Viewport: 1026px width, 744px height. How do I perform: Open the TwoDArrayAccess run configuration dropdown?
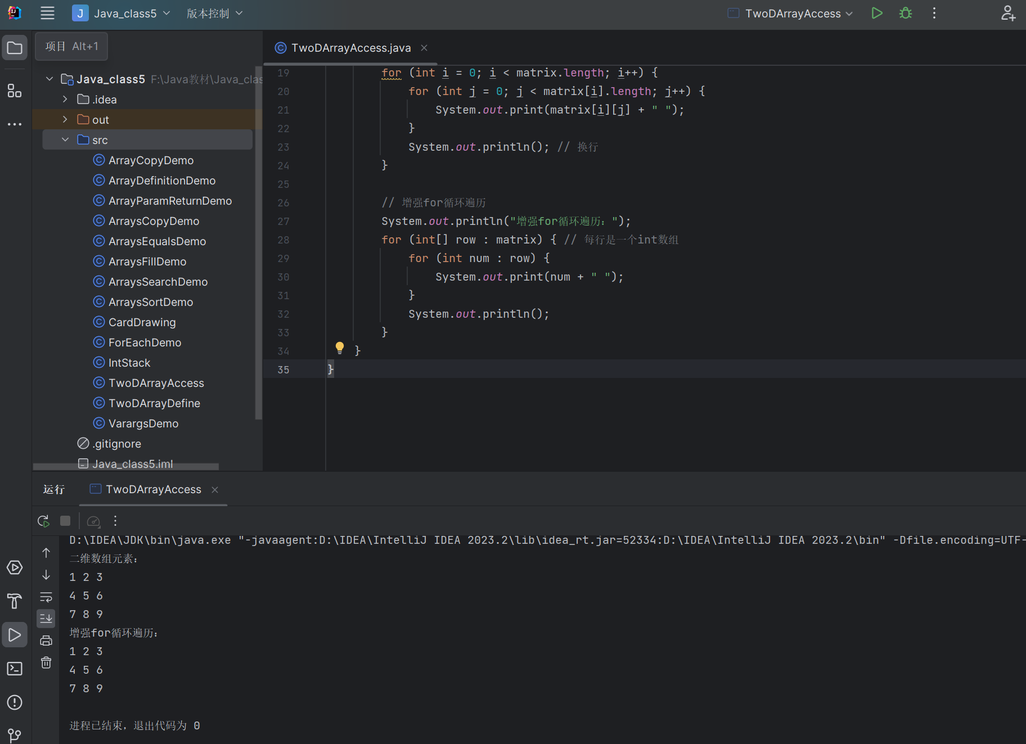coord(792,13)
